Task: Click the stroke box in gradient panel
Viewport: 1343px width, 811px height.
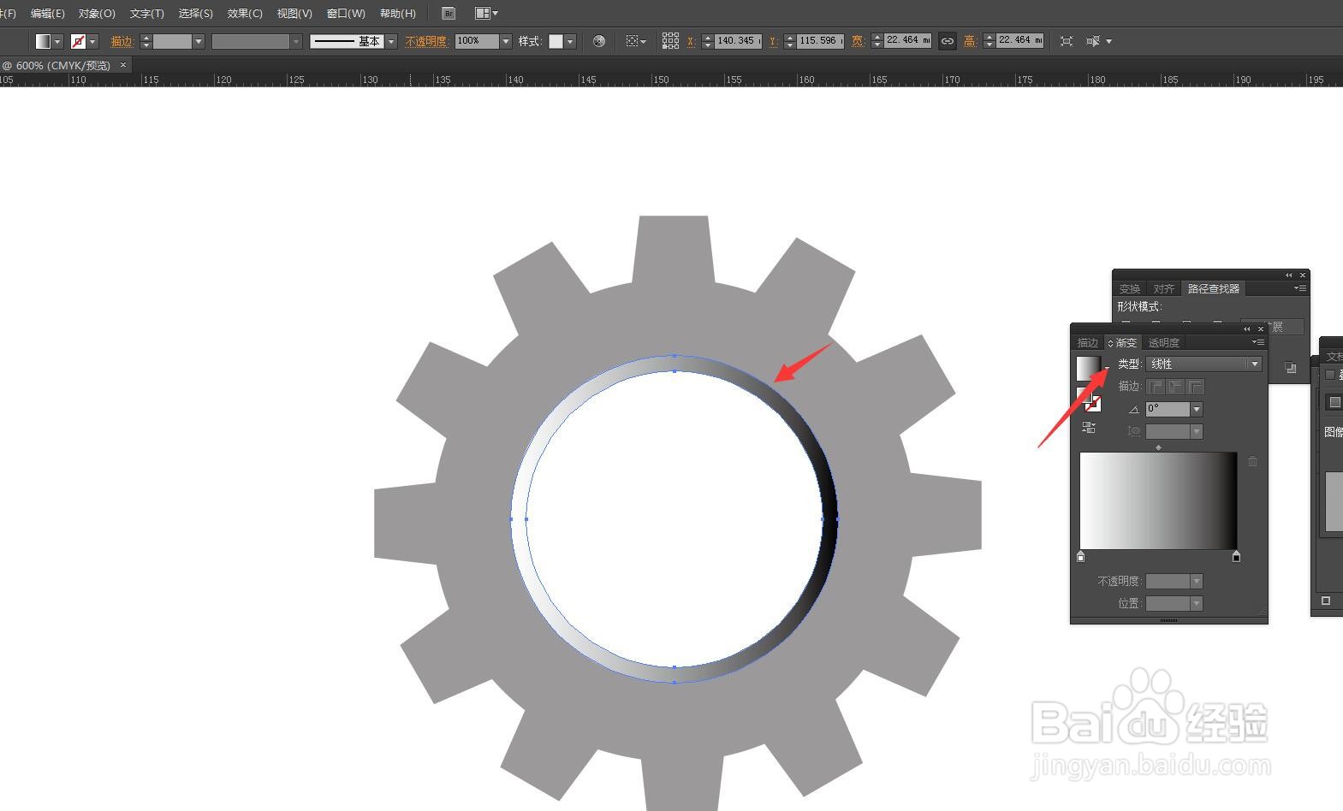Action: click(1092, 403)
